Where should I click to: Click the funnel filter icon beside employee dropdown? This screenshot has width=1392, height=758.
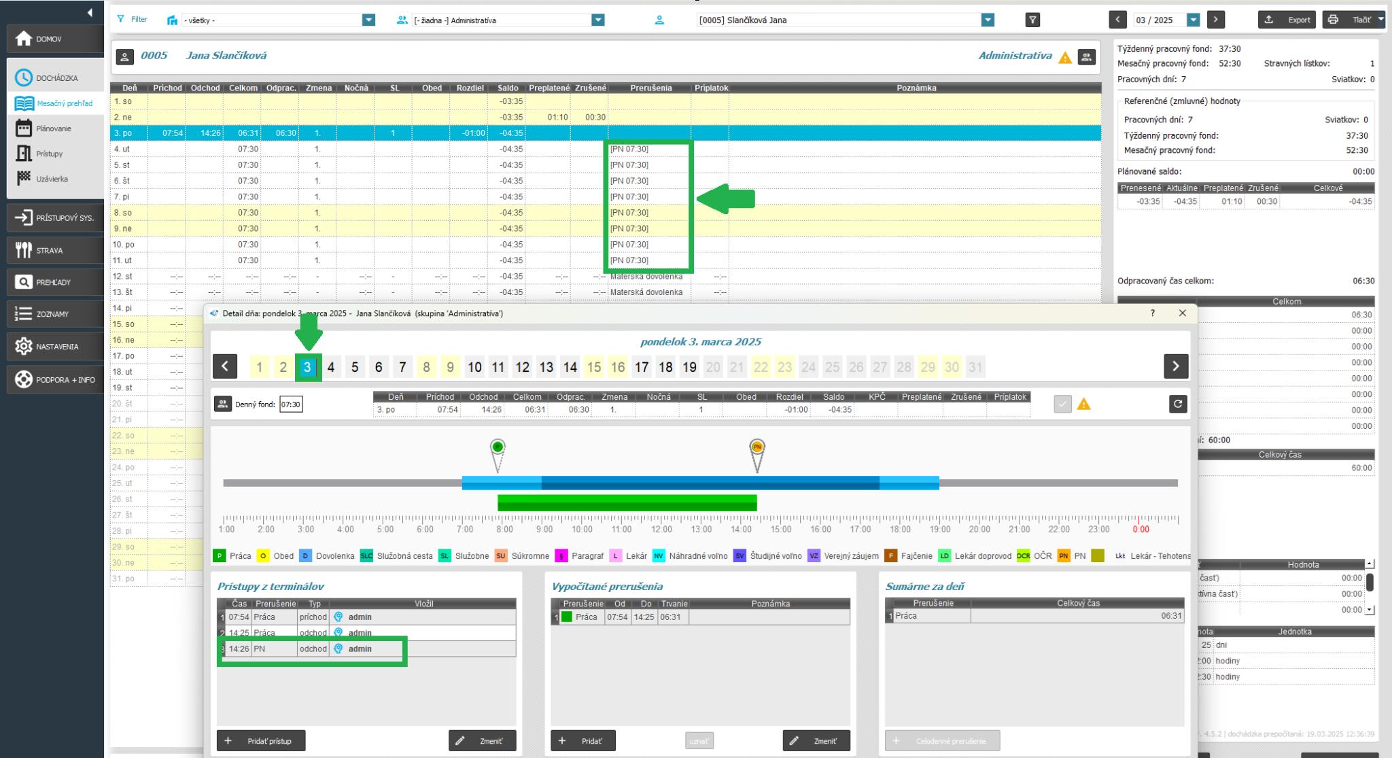1032,20
